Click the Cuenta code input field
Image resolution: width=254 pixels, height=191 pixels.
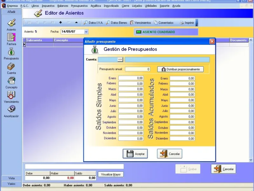pos(108,60)
